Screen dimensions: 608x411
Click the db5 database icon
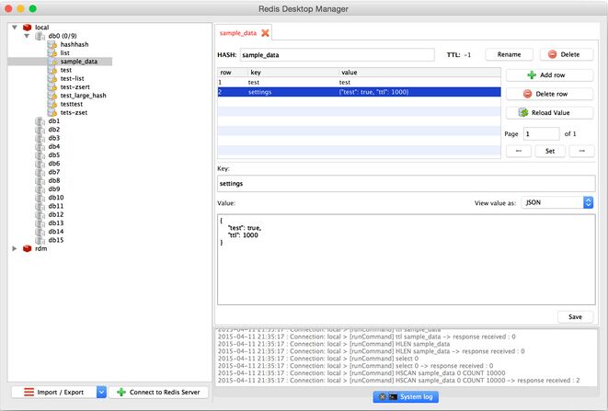40,155
